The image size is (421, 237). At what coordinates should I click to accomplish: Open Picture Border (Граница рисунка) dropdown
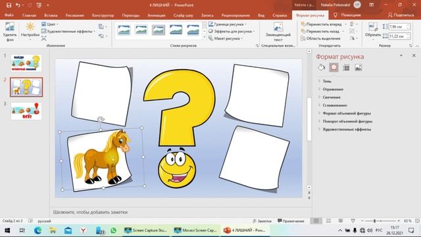(x=228, y=24)
